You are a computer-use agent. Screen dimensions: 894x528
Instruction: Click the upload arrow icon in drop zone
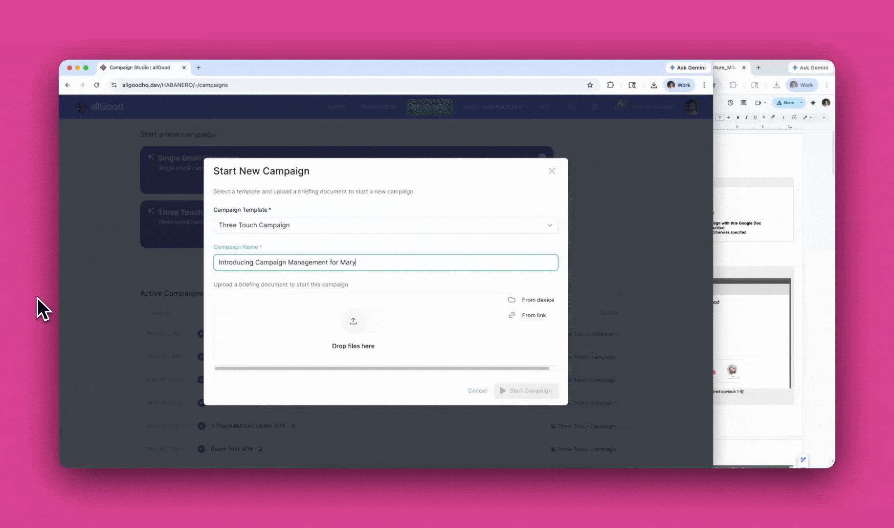pyautogui.click(x=353, y=321)
